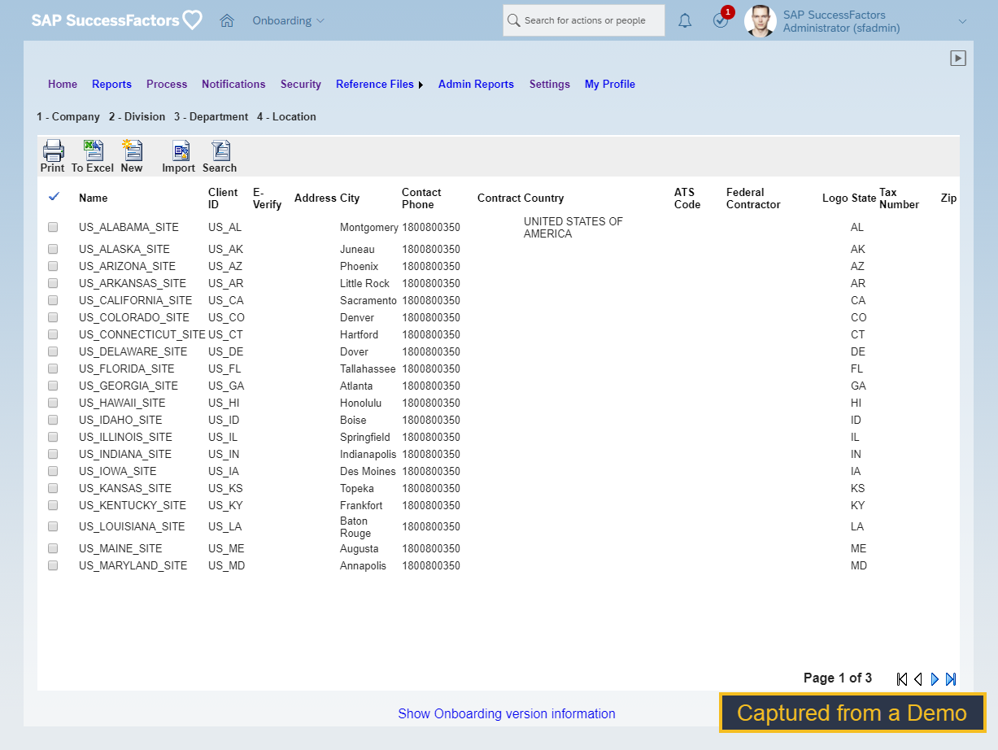Create a New location entry
The image size is (998, 750).
[131, 156]
